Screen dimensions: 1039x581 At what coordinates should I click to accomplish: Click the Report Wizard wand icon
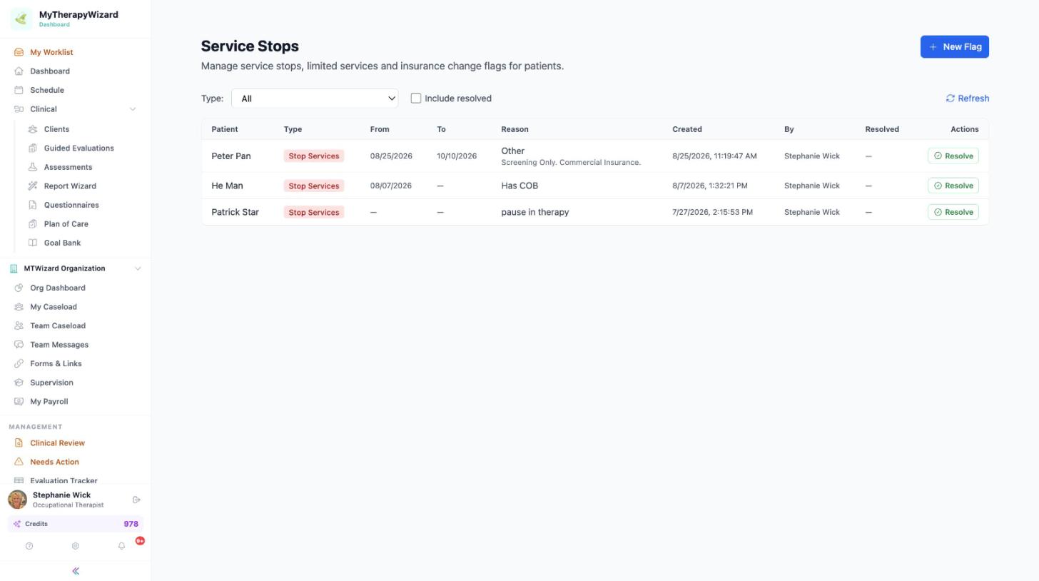33,186
